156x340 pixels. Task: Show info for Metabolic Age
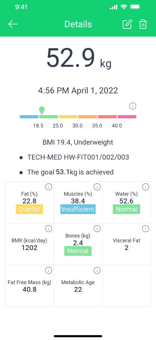[97, 270]
